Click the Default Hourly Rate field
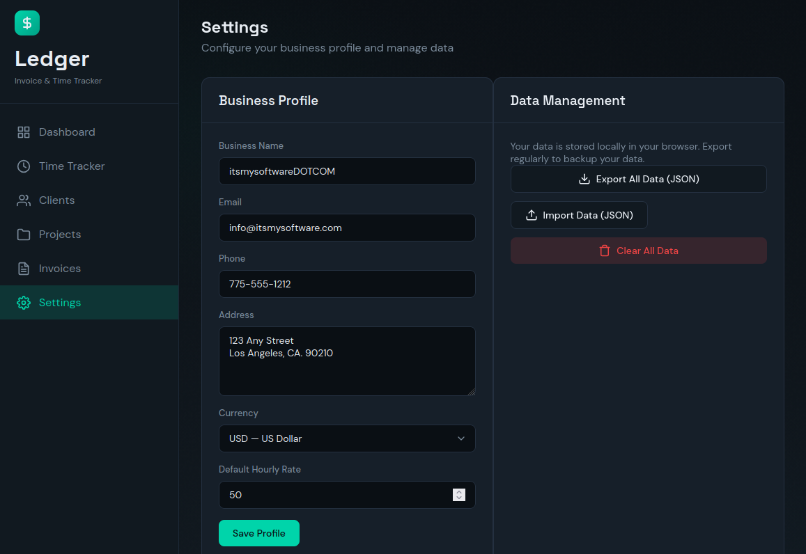 coord(347,495)
